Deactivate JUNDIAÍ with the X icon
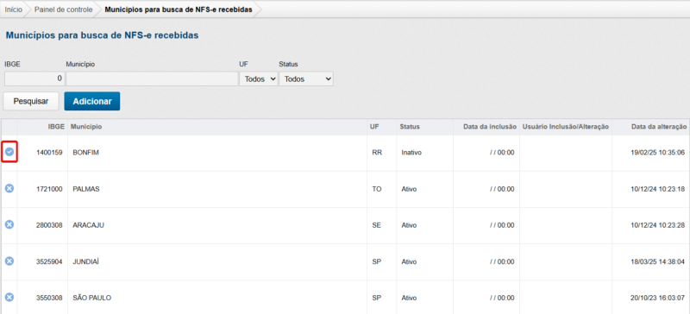This screenshot has width=690, height=314. [x=9, y=261]
